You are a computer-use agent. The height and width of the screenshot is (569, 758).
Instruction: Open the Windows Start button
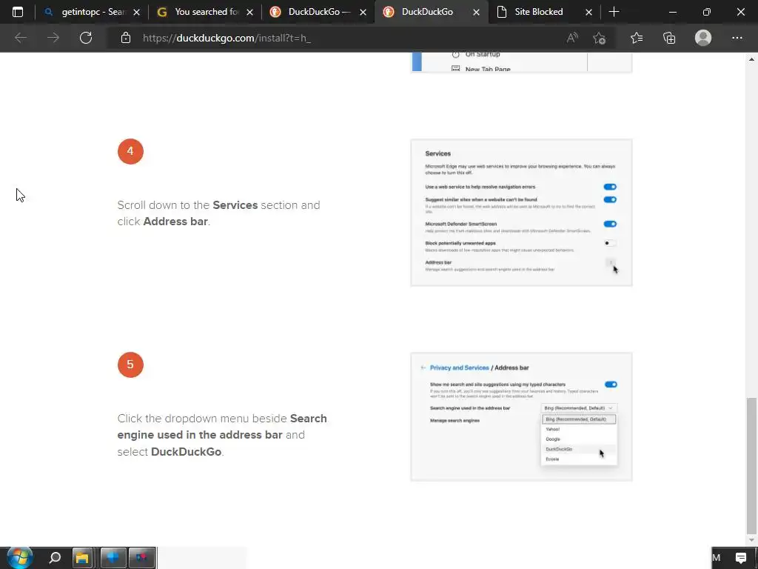click(20, 557)
